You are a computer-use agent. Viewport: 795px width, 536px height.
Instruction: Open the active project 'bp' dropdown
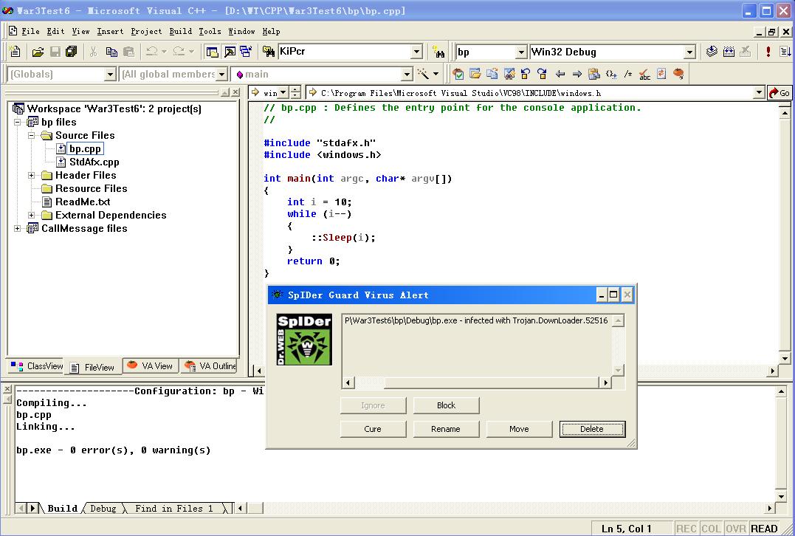click(x=521, y=52)
